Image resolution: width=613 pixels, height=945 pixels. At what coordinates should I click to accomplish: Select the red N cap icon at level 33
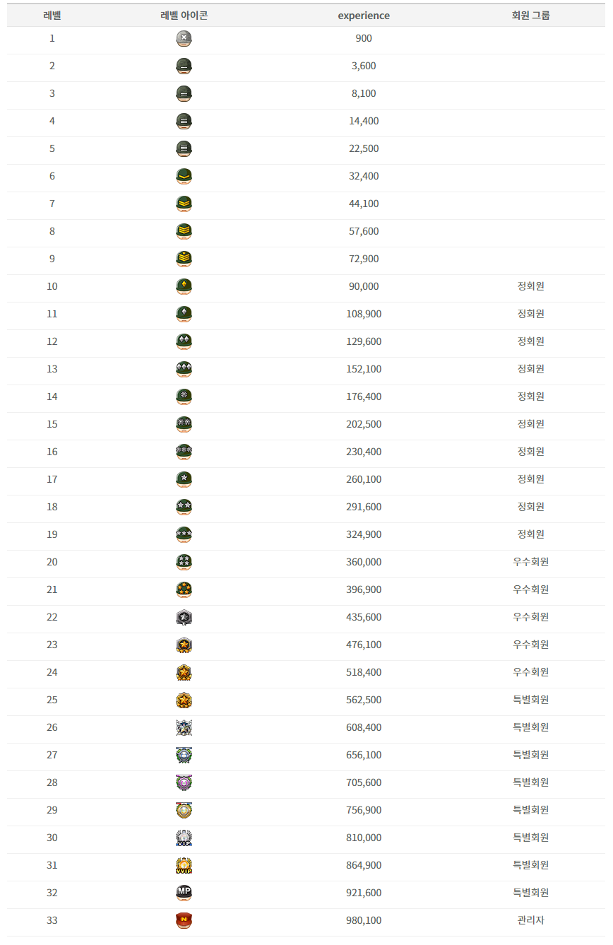[184, 921]
